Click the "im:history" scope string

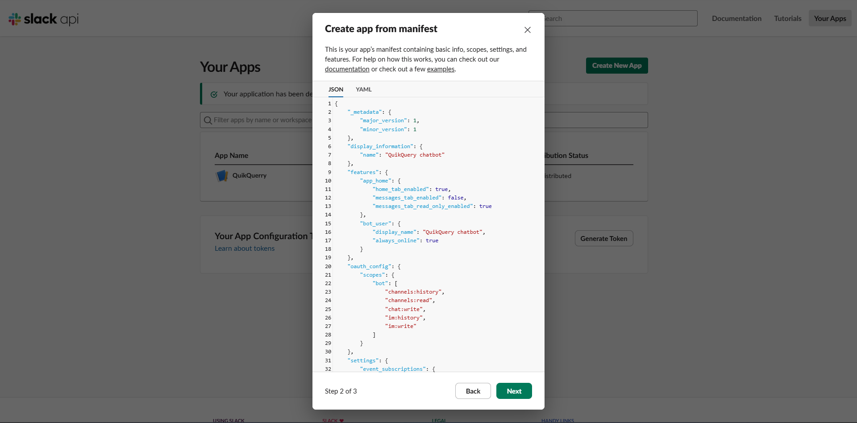click(x=404, y=318)
